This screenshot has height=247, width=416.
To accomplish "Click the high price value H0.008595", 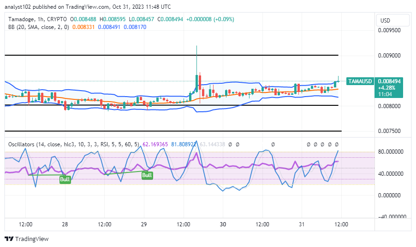I will pos(113,19).
